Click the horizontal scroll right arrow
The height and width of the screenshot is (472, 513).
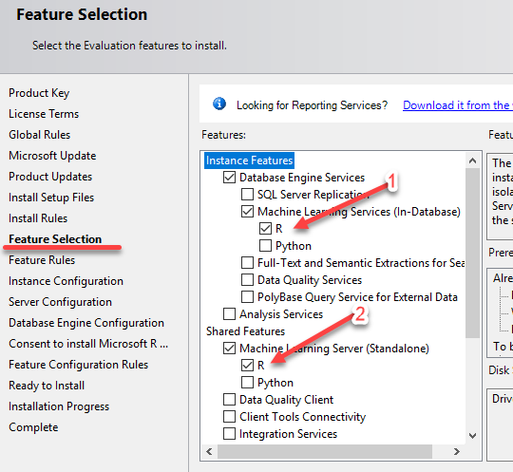pyautogui.click(x=457, y=452)
